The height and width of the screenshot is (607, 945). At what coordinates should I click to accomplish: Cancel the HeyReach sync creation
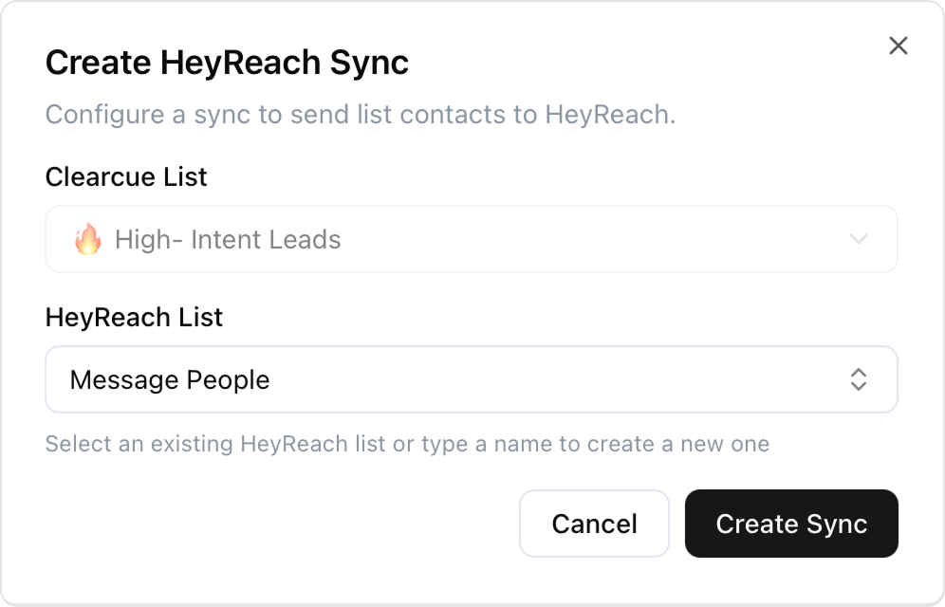click(x=594, y=524)
